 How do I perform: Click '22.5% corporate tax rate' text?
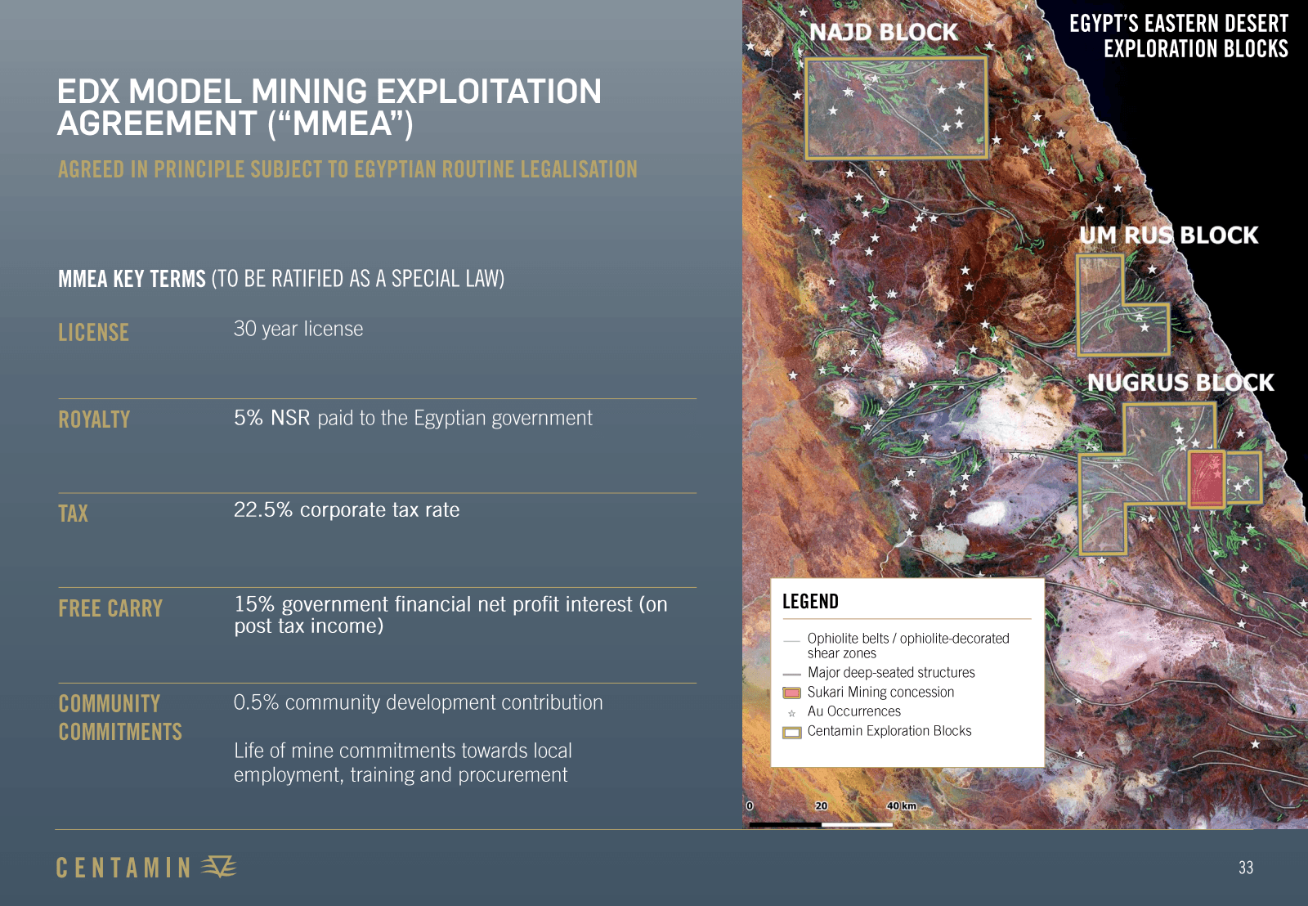point(347,510)
